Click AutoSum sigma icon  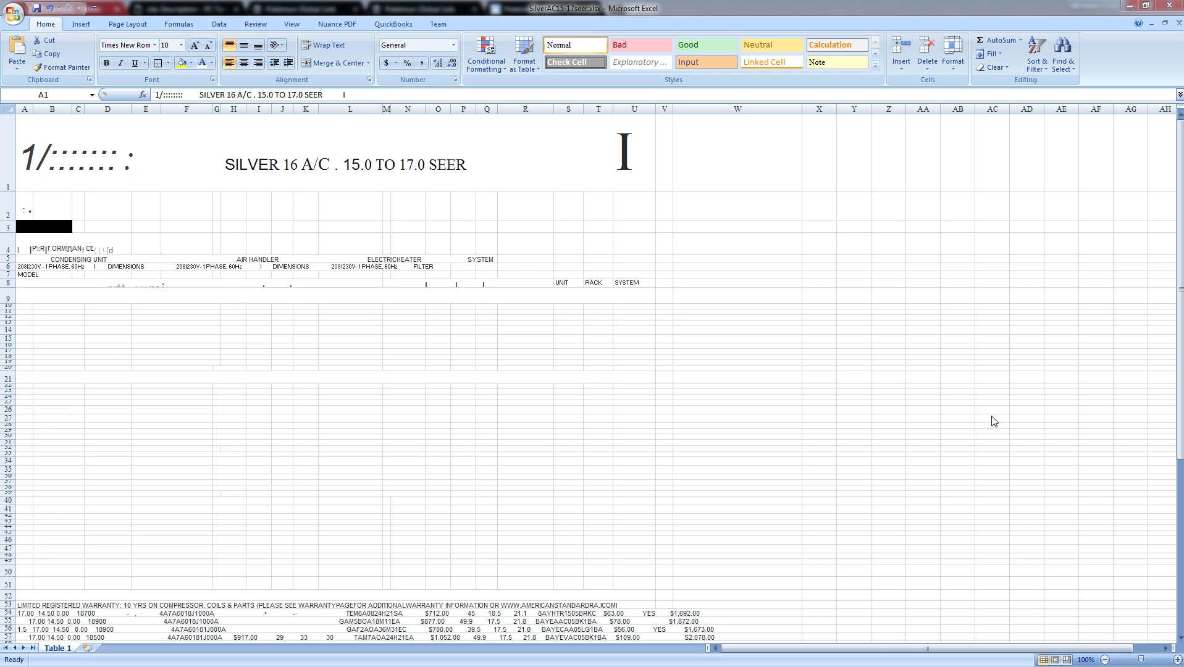pyautogui.click(x=980, y=40)
